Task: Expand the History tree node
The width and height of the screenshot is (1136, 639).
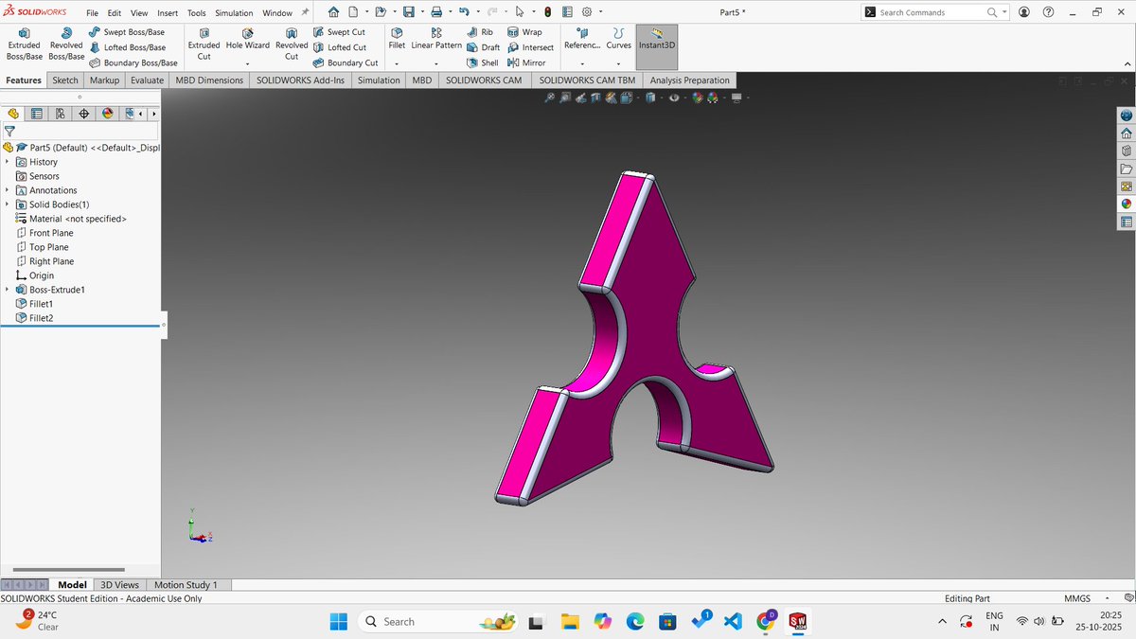Action: point(8,162)
